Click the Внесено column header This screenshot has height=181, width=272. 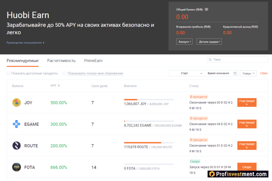click(130, 86)
